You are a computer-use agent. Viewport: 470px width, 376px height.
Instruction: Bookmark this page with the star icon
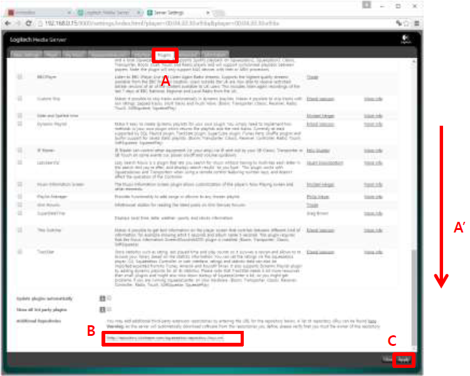(x=406, y=23)
